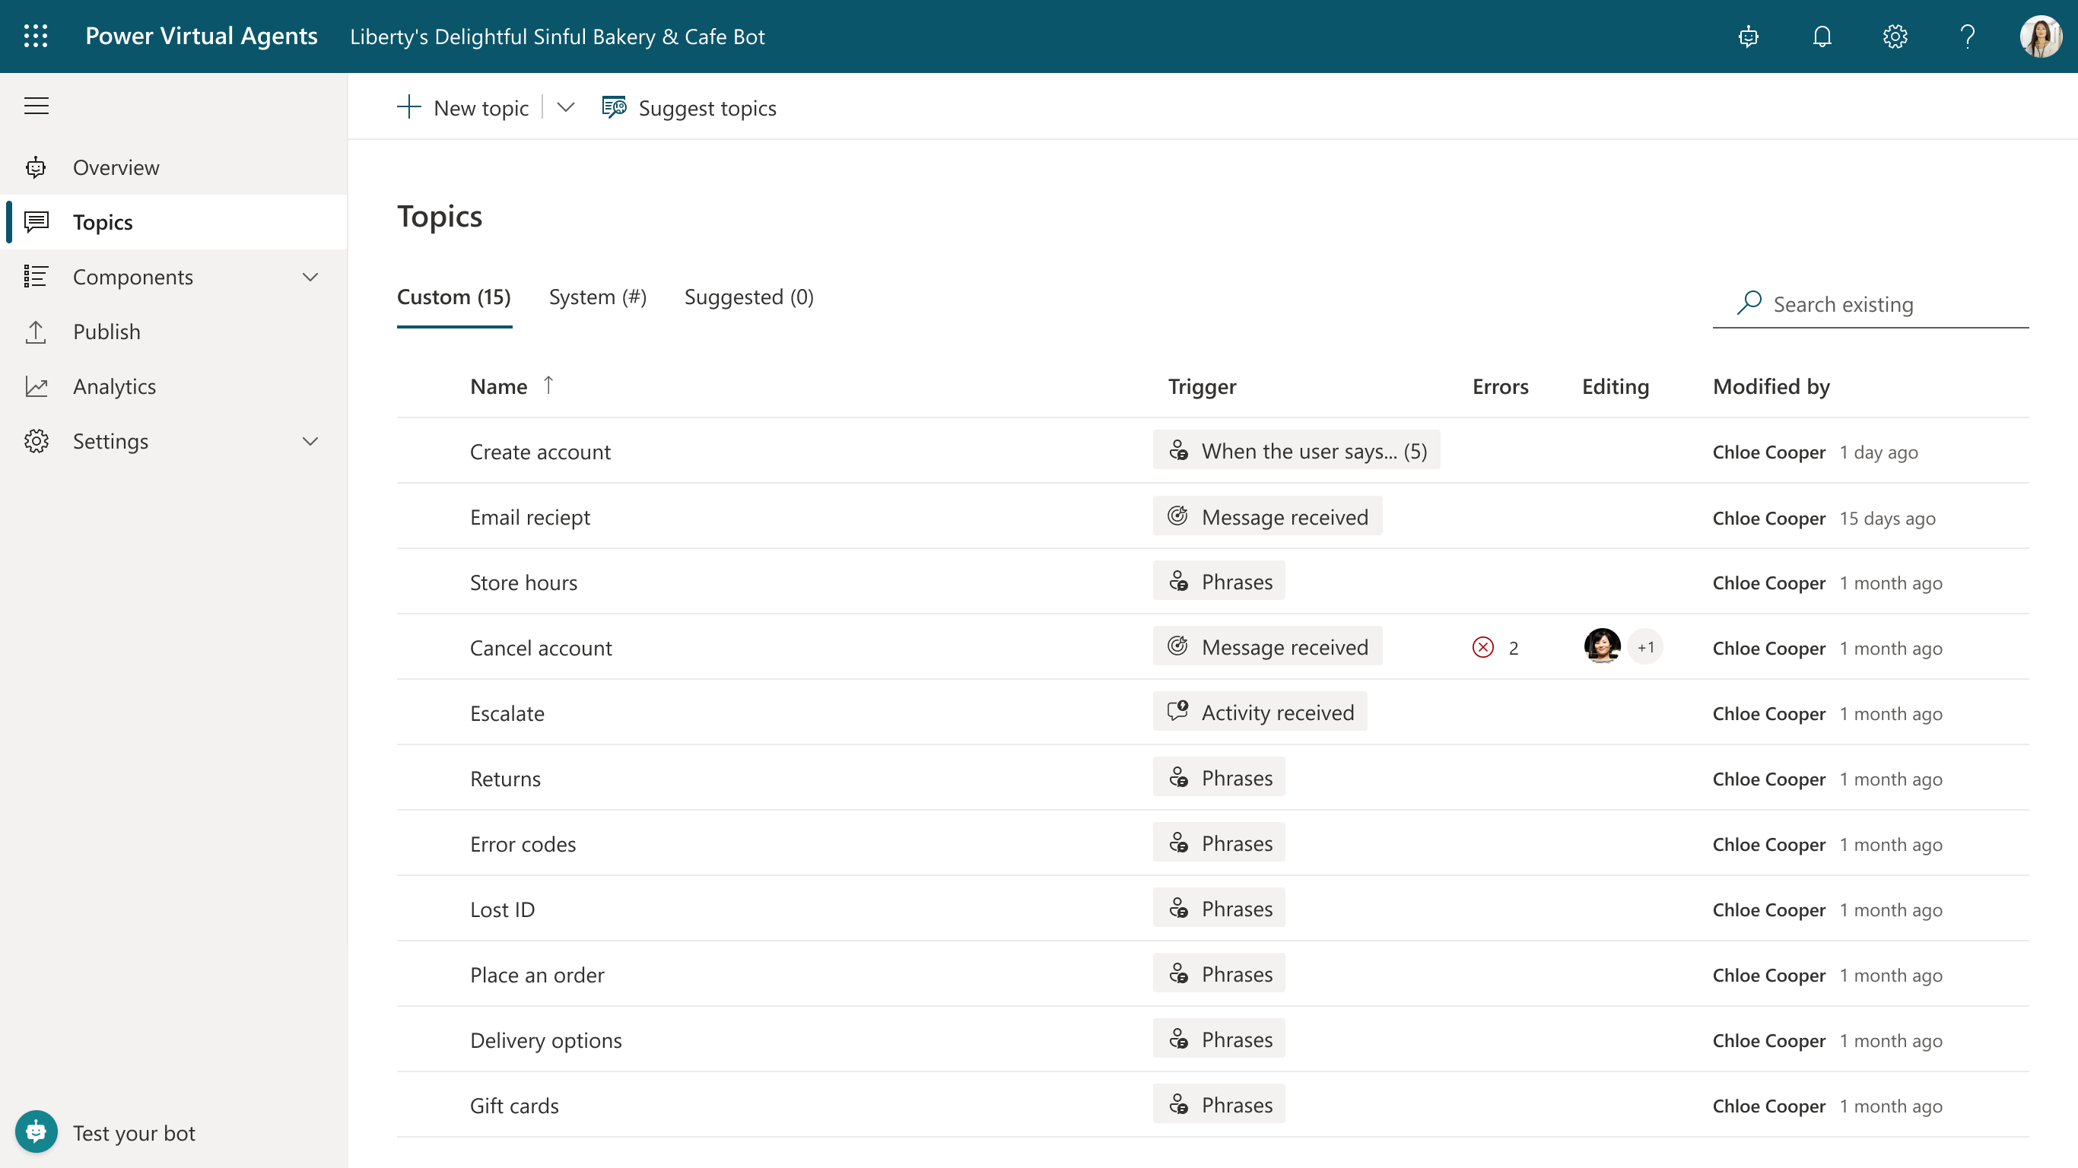
Task: Open New topic dropdown arrow
Action: [565, 107]
